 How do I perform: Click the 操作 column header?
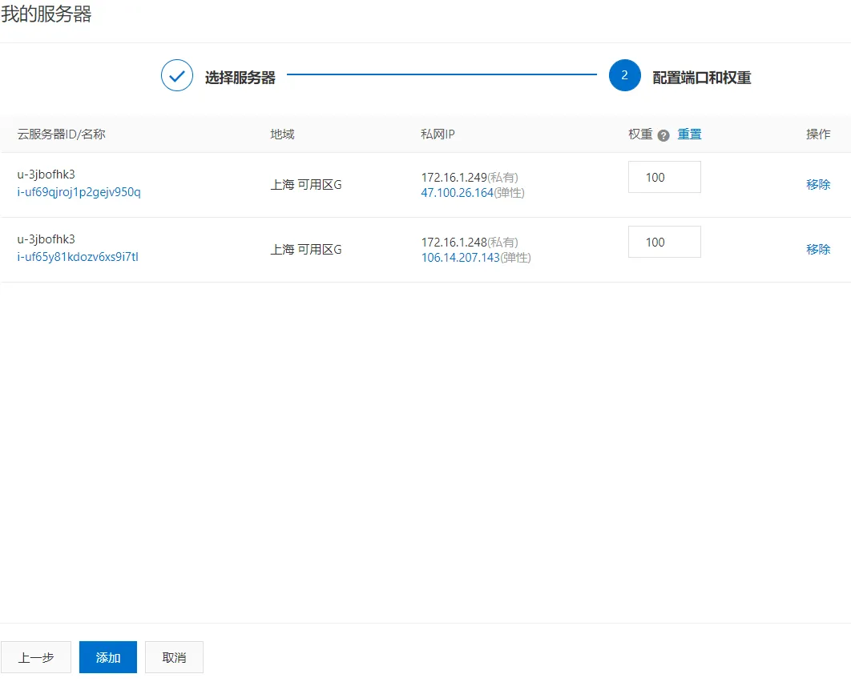tap(818, 134)
